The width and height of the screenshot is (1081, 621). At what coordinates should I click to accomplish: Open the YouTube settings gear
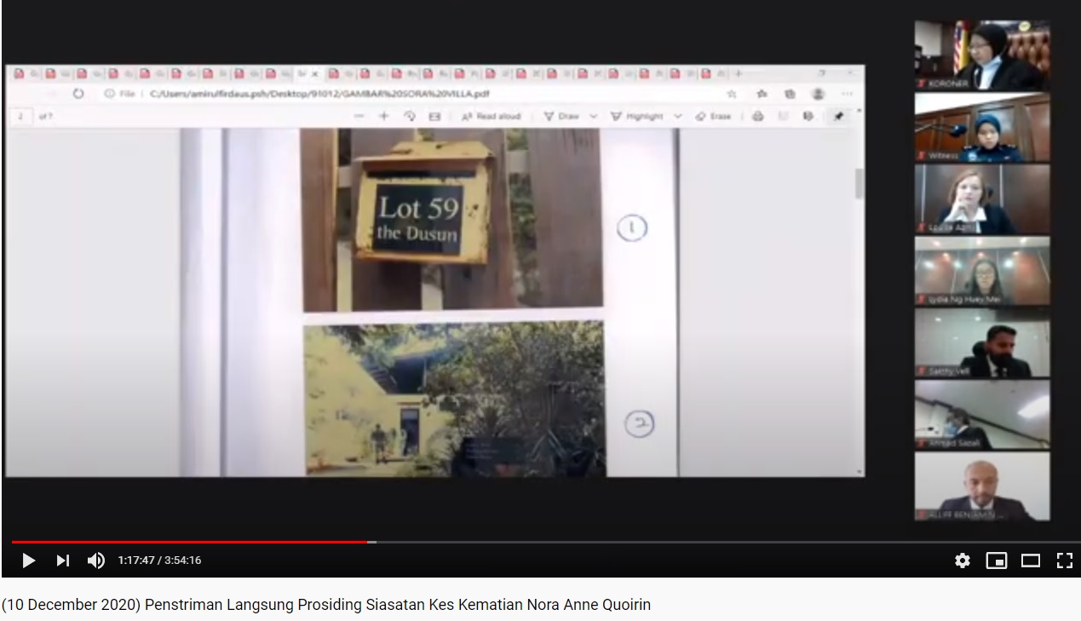pyautogui.click(x=962, y=561)
